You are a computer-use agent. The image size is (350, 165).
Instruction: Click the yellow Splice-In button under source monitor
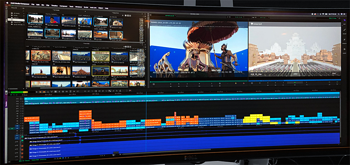point(235,83)
